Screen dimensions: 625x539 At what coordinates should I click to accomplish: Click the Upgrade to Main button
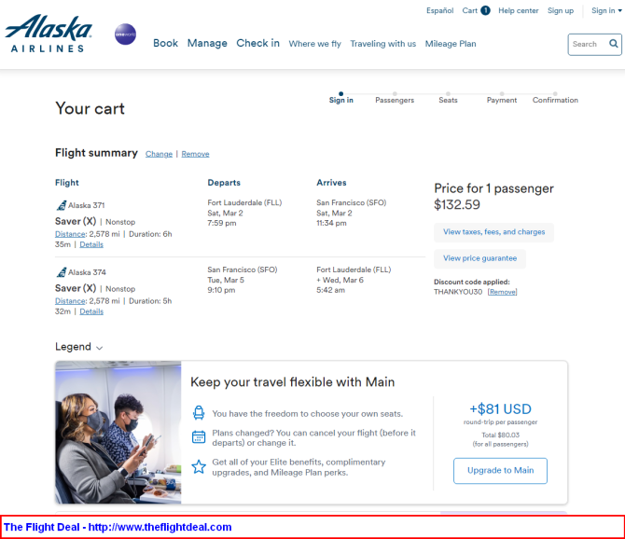[x=500, y=471]
